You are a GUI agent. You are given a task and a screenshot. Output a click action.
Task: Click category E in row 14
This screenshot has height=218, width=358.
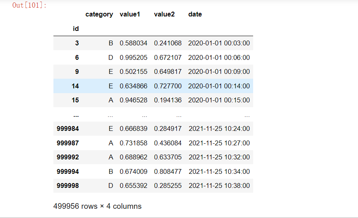click(111, 86)
